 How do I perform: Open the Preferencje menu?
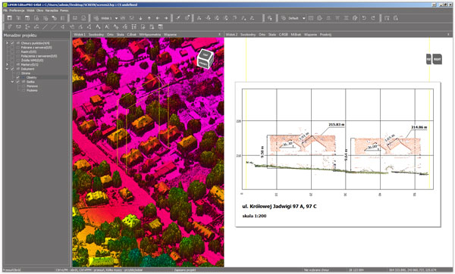coord(17,11)
